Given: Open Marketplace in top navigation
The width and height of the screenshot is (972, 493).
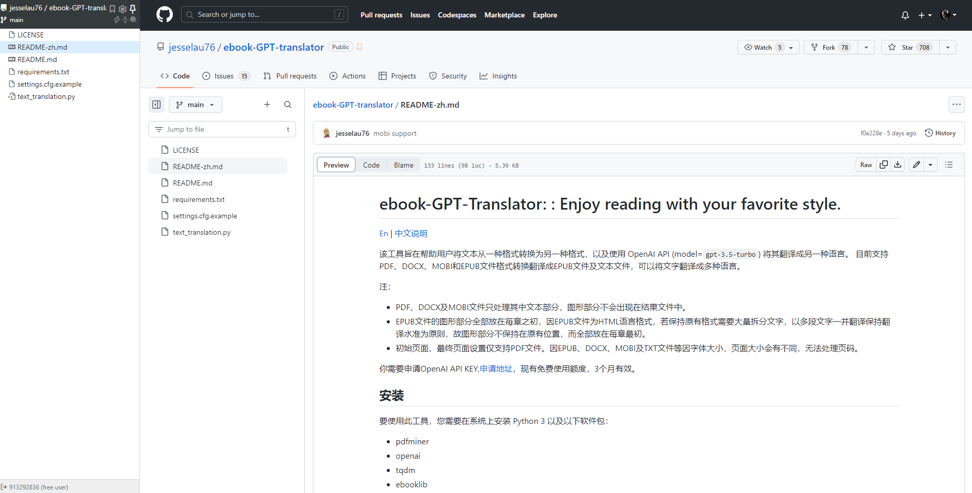Looking at the screenshot, I should point(504,15).
